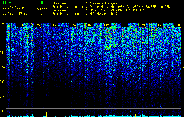Screen dimensions: 184x117
Task: Click the 0.8 kHz axis label
Action: [2, 82]
